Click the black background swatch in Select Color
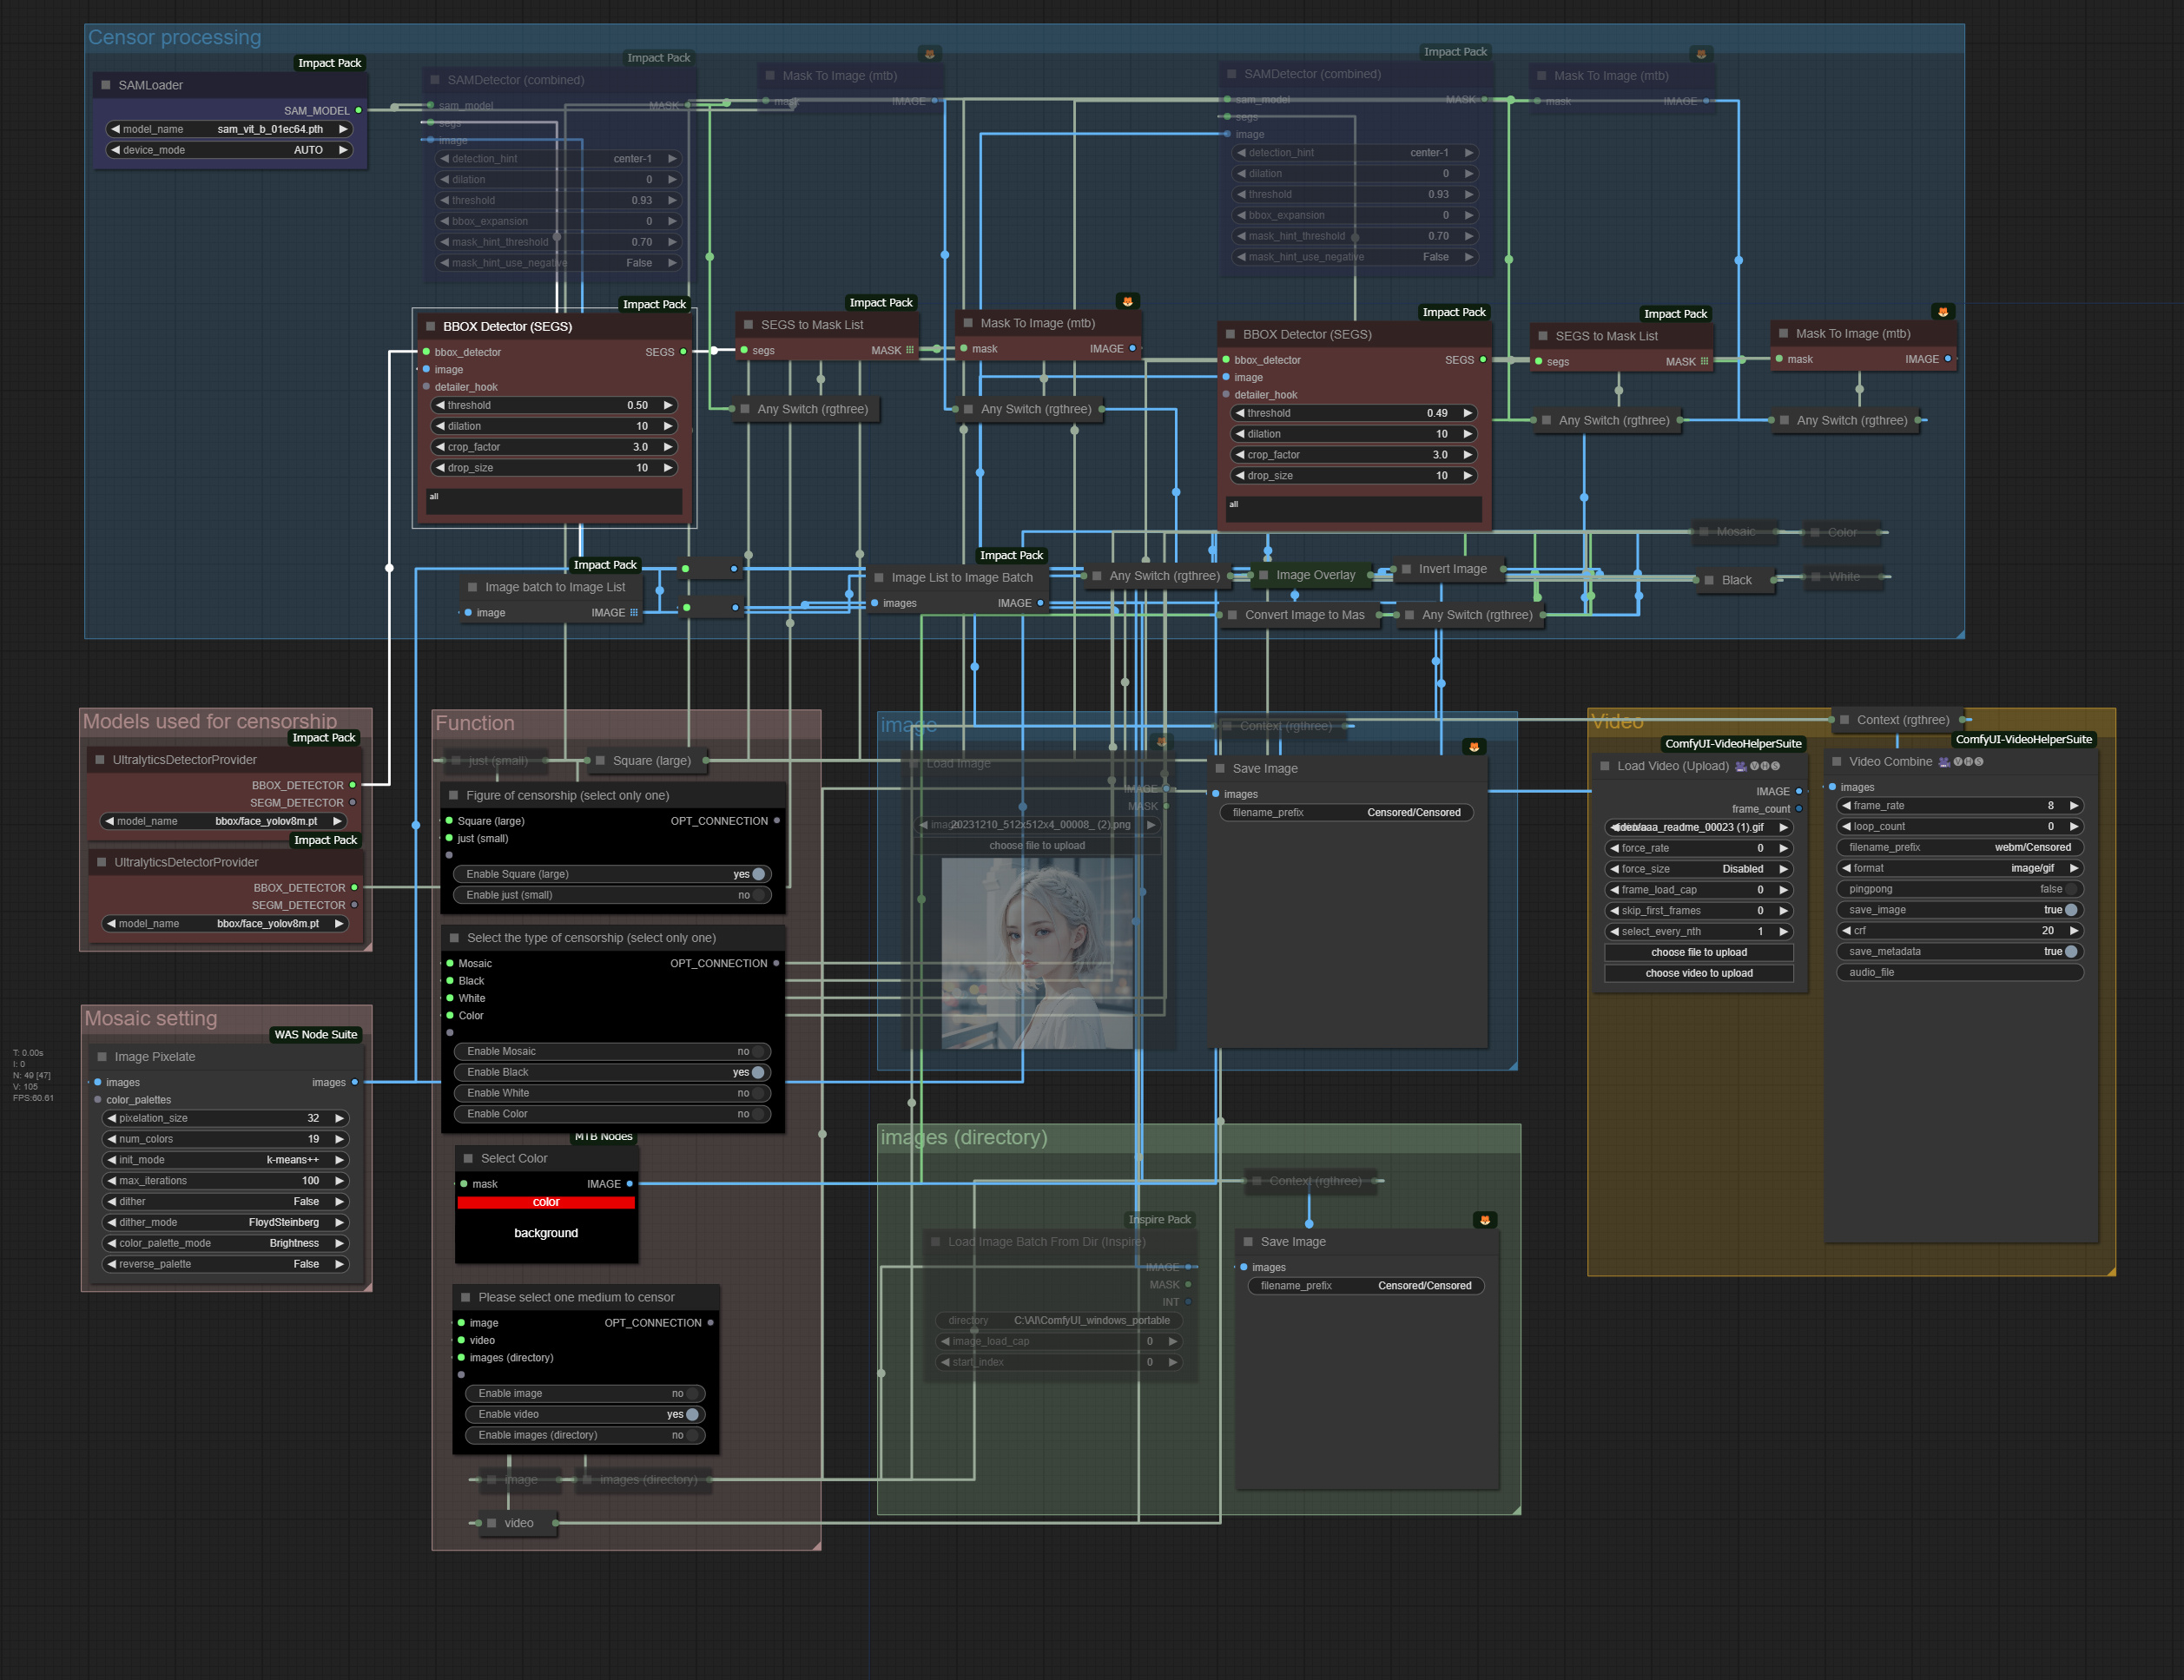Image resolution: width=2184 pixels, height=1680 pixels. [x=546, y=1233]
